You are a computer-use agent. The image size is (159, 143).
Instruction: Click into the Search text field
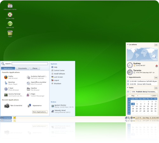click(30, 64)
